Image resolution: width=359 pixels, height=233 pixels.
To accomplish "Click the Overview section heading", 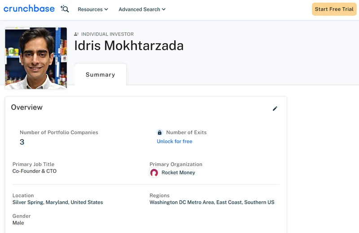I will click(x=27, y=107).
